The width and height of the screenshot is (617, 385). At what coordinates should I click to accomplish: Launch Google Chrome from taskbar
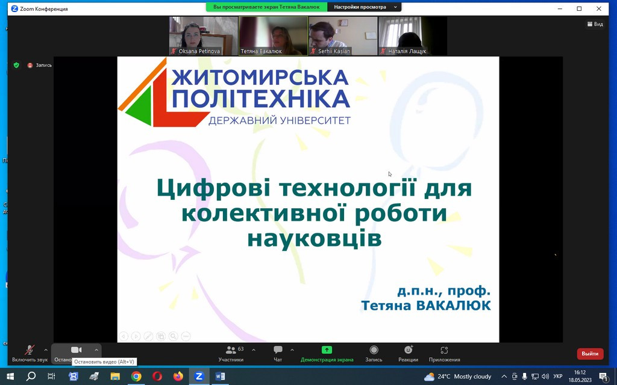136,377
